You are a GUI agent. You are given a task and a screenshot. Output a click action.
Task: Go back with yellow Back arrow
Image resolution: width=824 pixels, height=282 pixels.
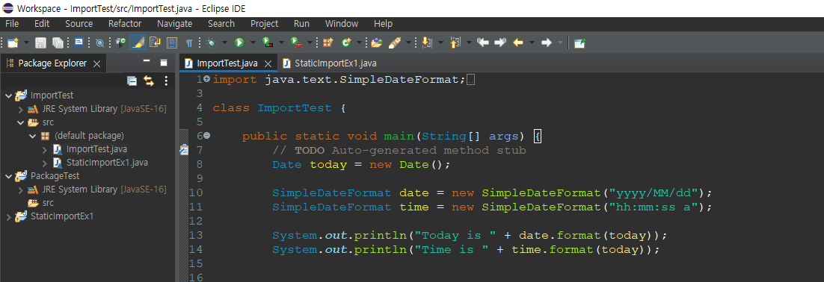518,43
